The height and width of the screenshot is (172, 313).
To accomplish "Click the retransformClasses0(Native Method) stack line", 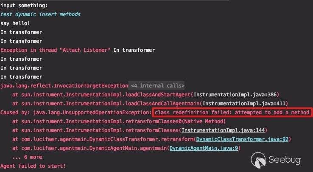I will point(119,121).
